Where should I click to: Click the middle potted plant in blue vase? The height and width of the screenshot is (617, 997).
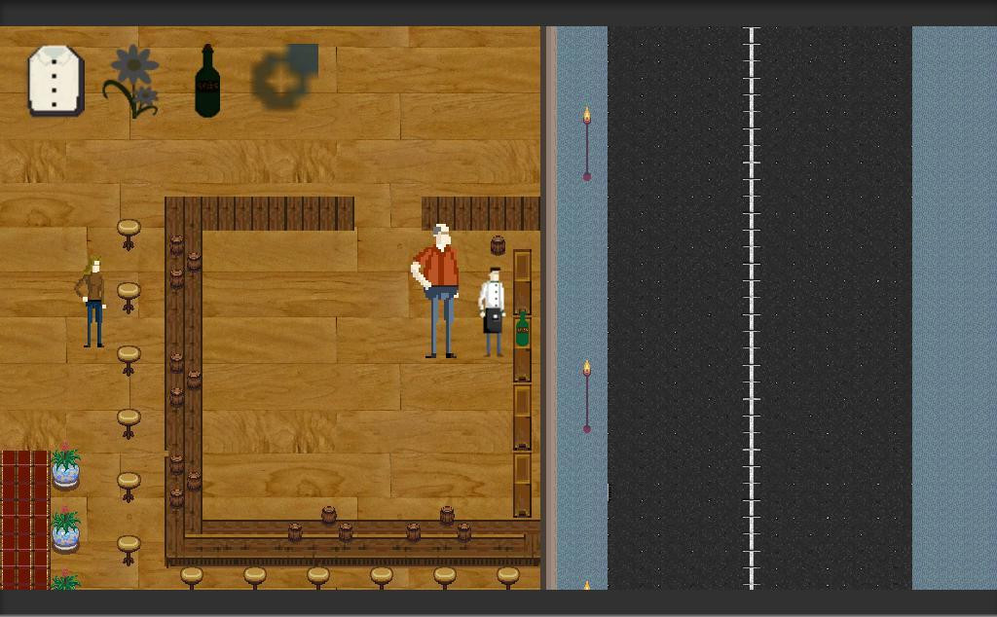click(x=66, y=529)
